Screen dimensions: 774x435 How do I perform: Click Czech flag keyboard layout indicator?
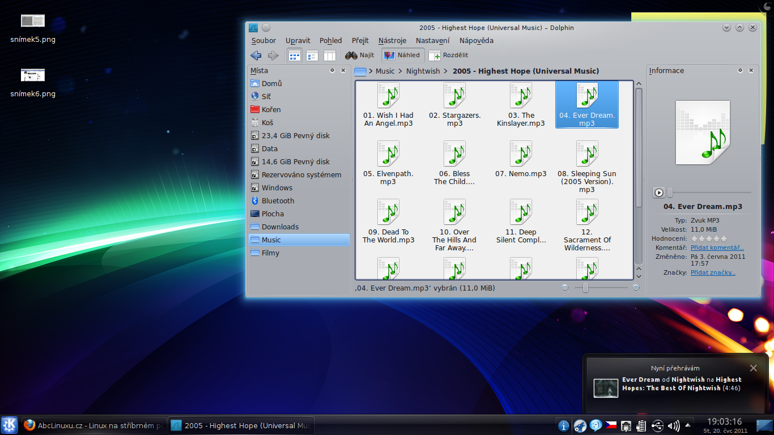(611, 425)
